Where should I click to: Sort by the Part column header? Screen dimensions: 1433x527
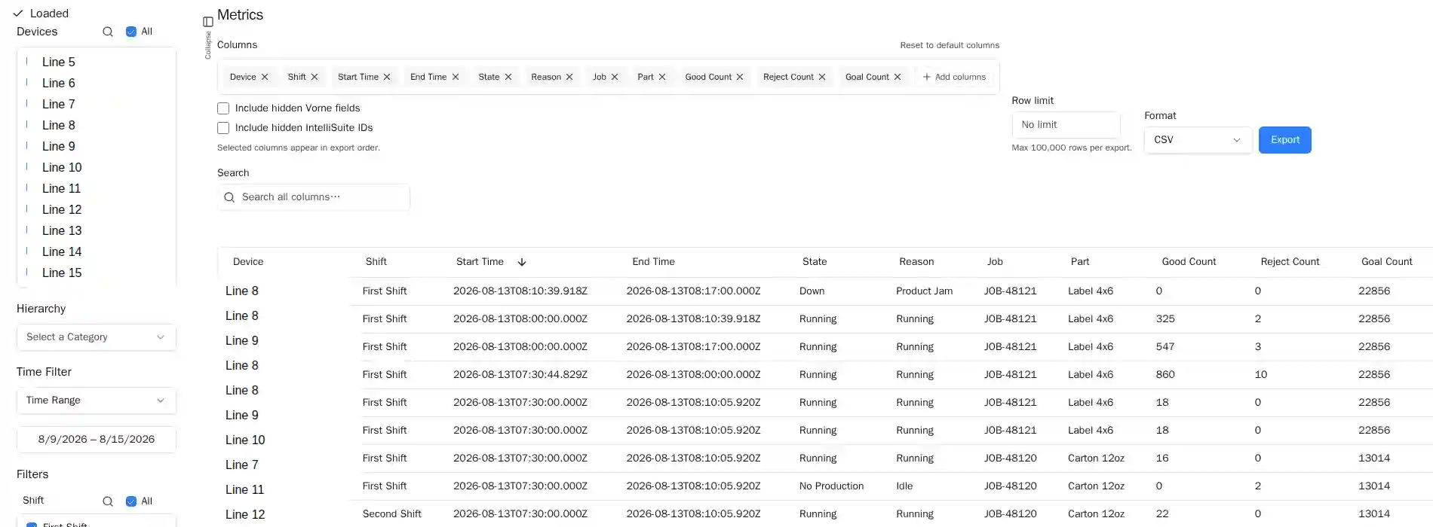(1080, 262)
